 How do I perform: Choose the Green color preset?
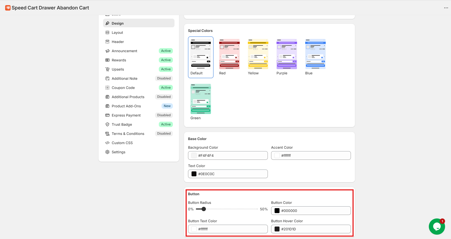(x=200, y=99)
